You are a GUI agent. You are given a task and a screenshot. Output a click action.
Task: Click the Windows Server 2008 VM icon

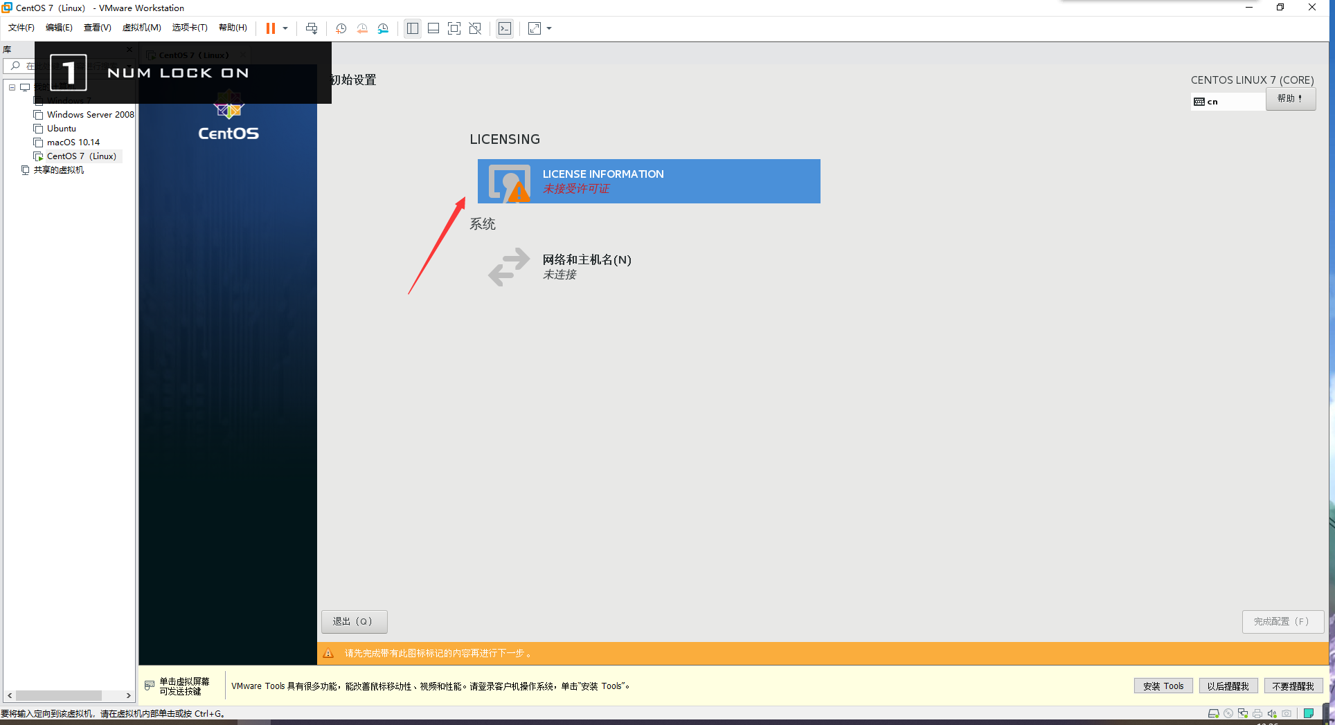pyautogui.click(x=39, y=115)
